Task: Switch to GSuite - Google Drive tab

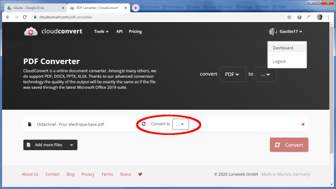Action: coord(35,8)
